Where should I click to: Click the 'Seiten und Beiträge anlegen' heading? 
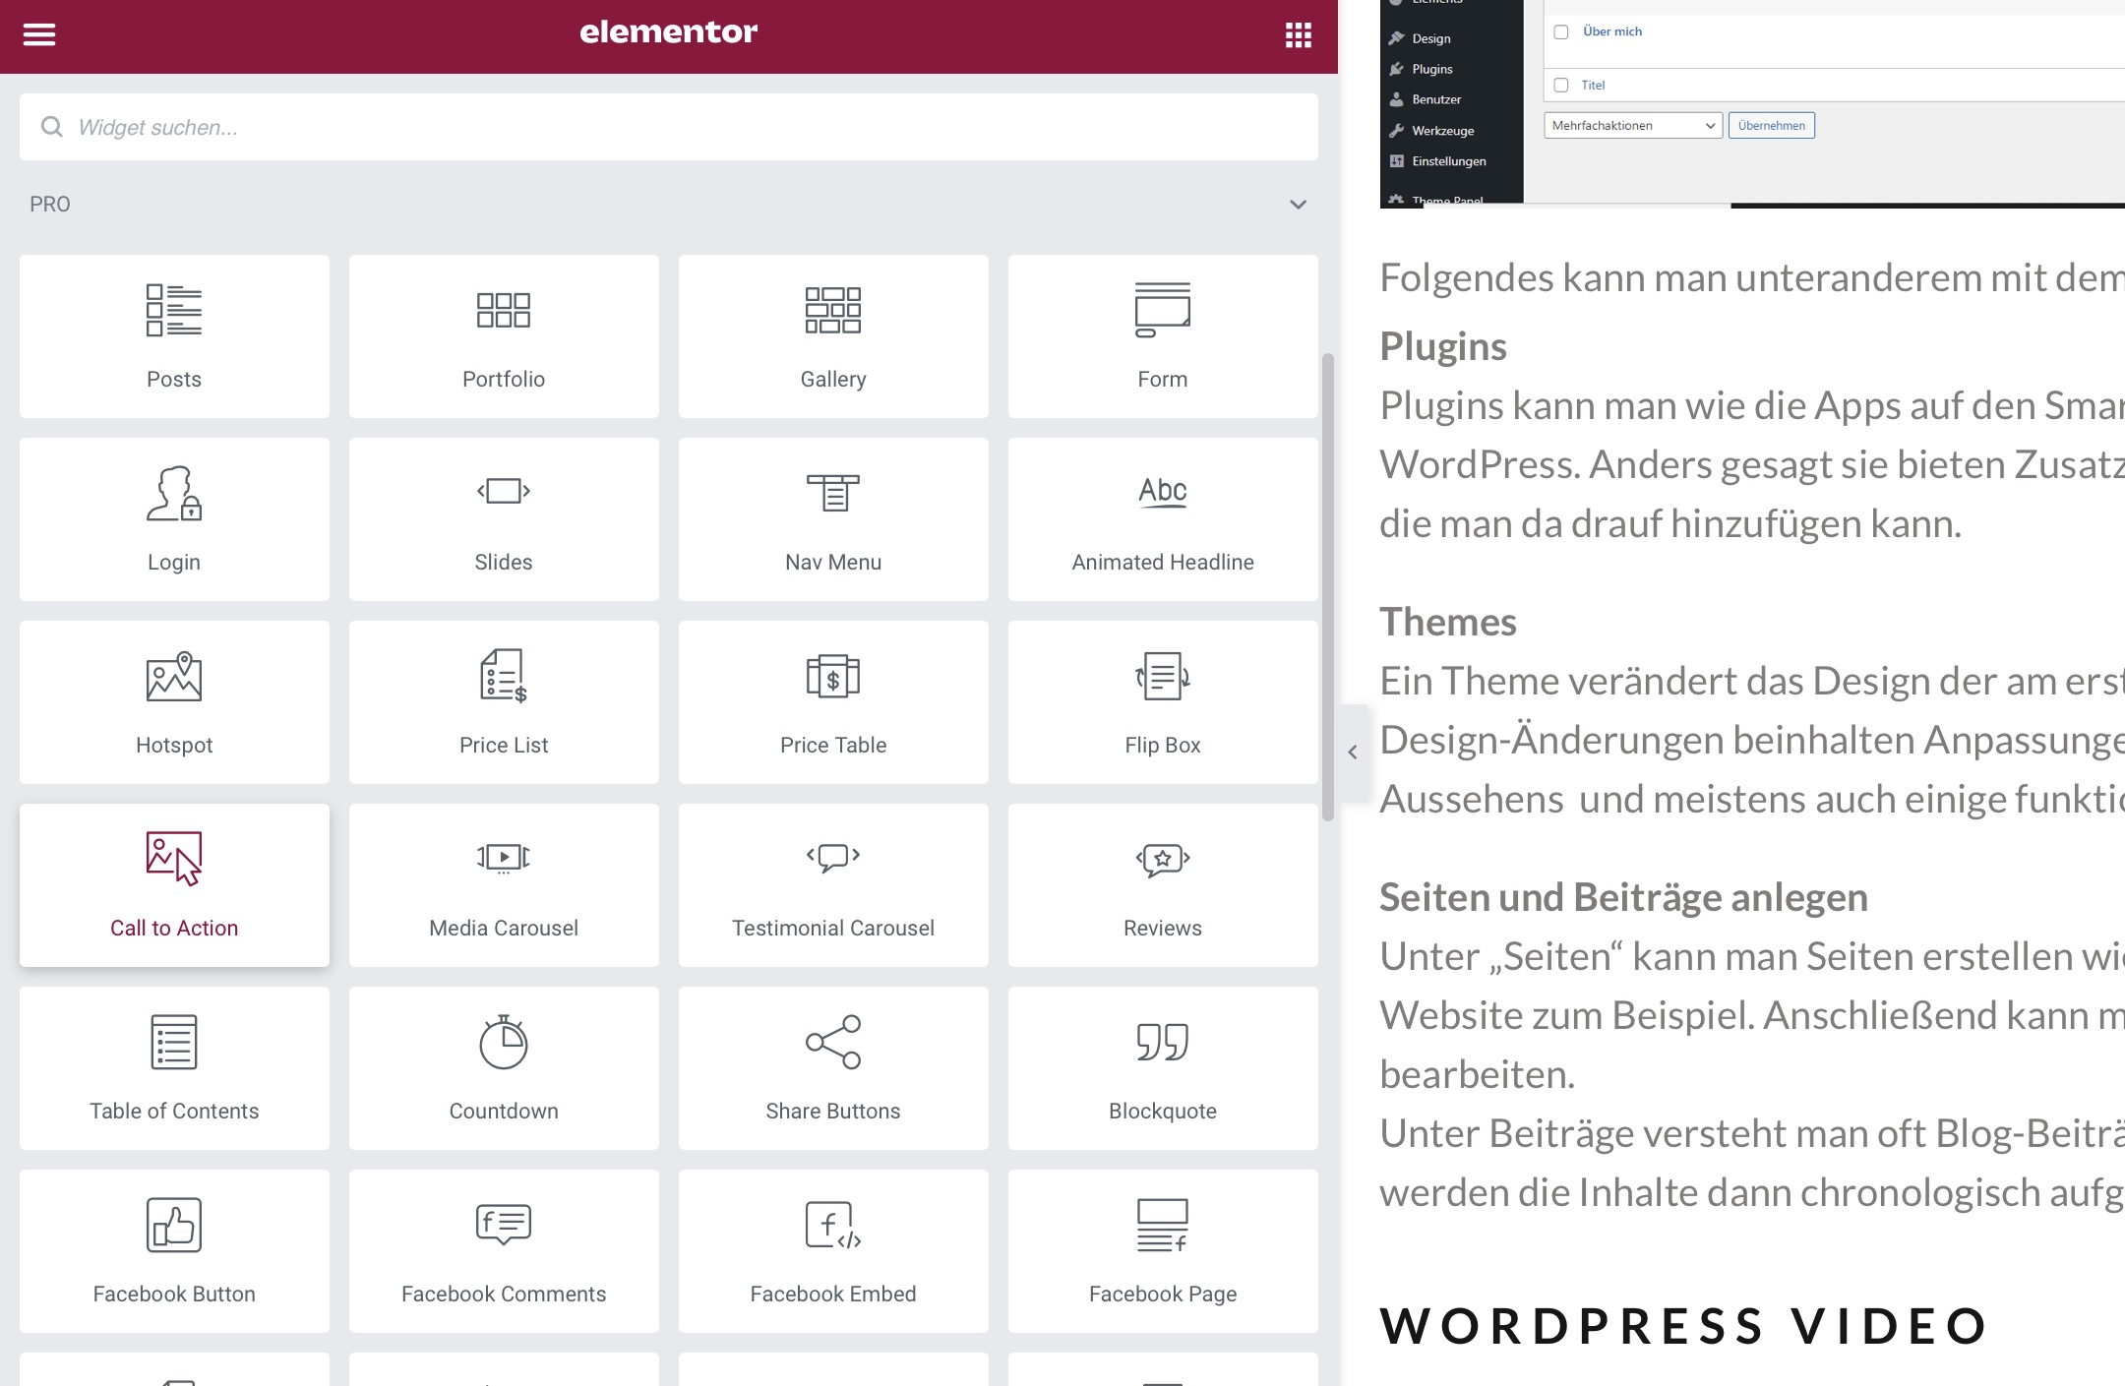[x=1623, y=897]
